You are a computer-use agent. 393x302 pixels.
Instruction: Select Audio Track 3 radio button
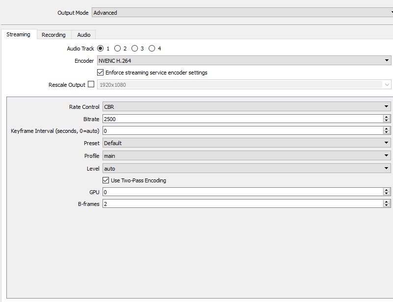134,49
